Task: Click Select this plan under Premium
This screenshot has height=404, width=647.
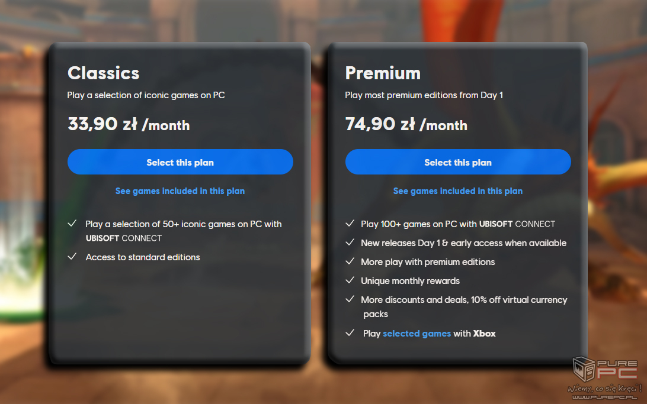Action: click(x=458, y=162)
